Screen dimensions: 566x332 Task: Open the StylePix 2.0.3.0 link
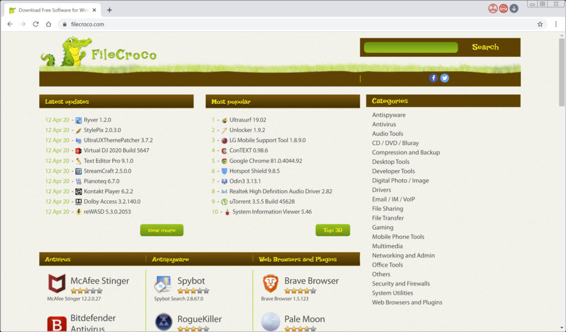point(102,130)
